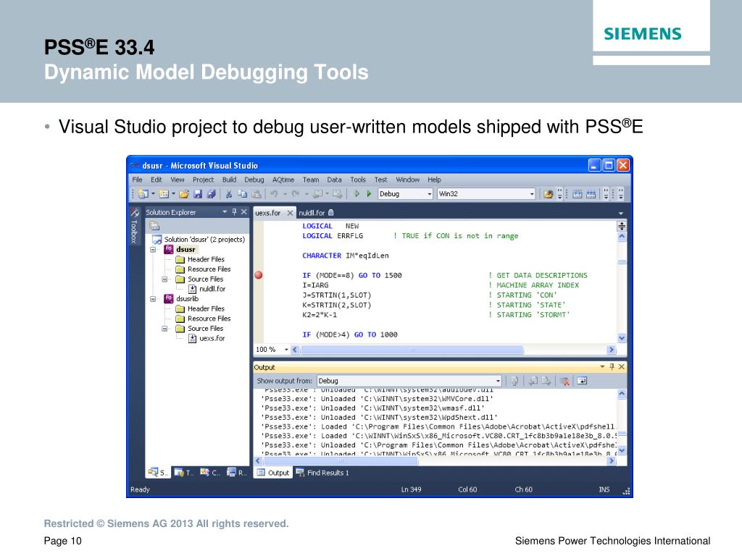Image resolution: width=742 pixels, height=556 pixels.
Task: Click the hollow green Start Debugging arrow
Action: [357, 194]
